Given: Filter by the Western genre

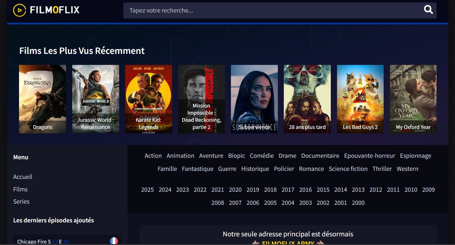Looking at the screenshot, I should point(407,169).
